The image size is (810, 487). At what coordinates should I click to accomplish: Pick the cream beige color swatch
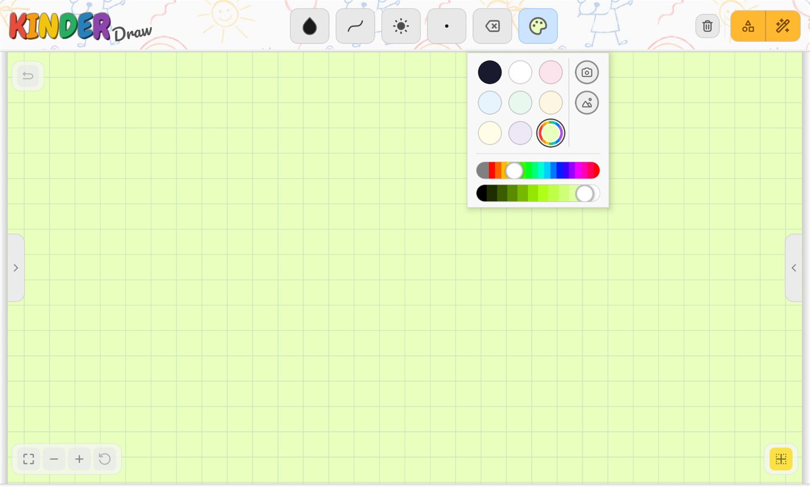551,103
